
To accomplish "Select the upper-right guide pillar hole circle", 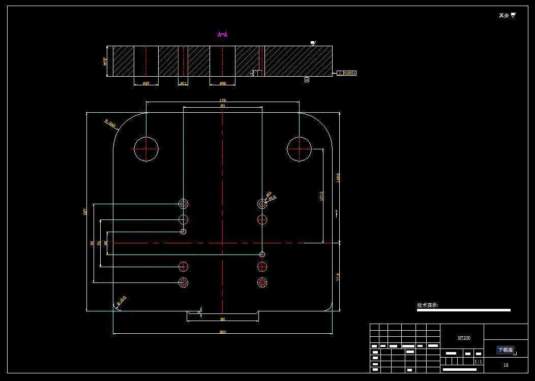I will [x=299, y=149].
